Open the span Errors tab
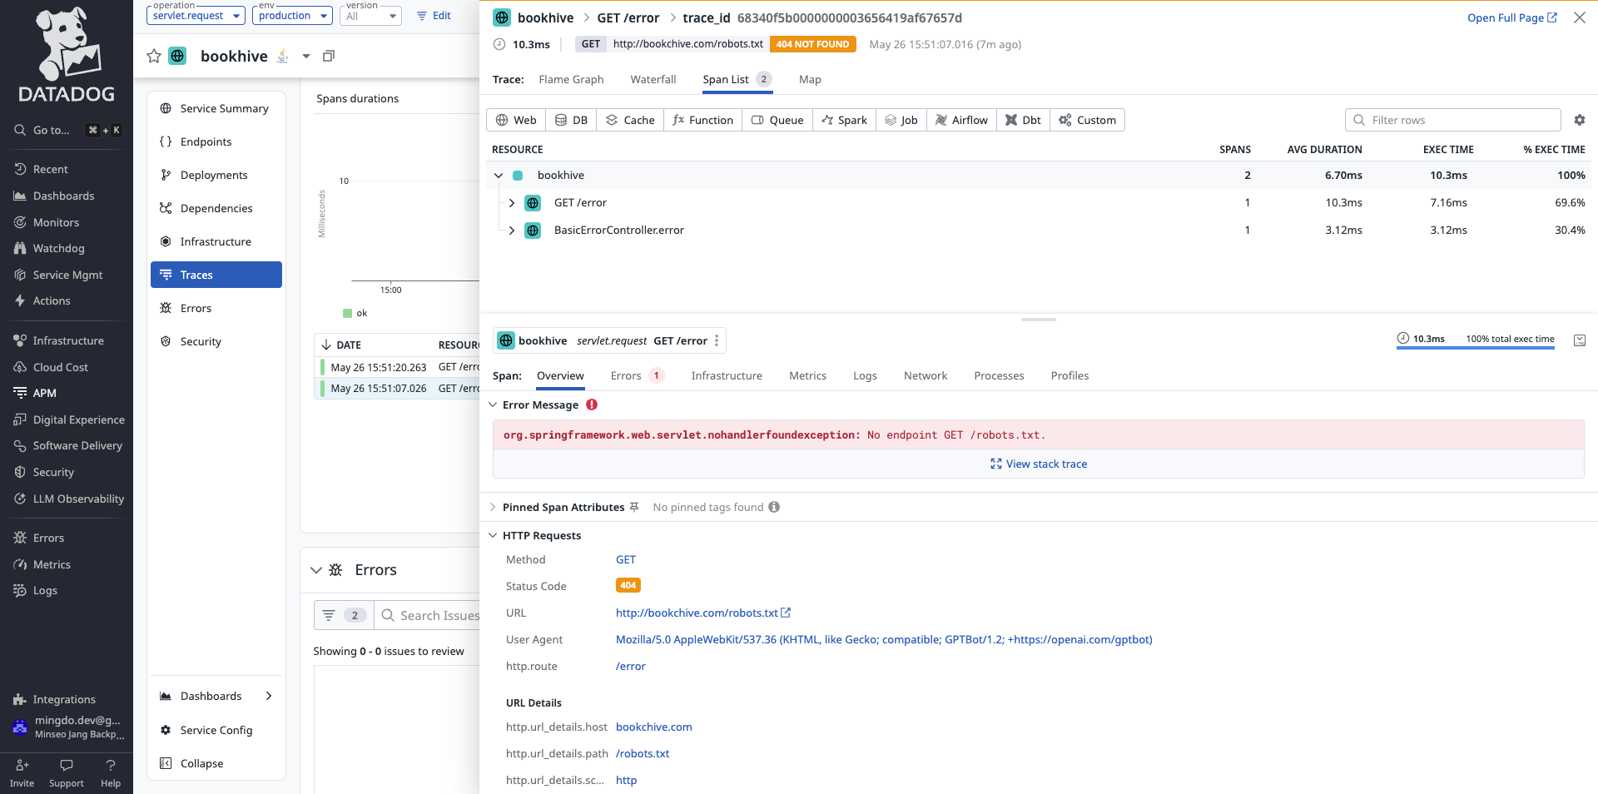Viewport: 1598px width, 794px height. (x=637, y=375)
